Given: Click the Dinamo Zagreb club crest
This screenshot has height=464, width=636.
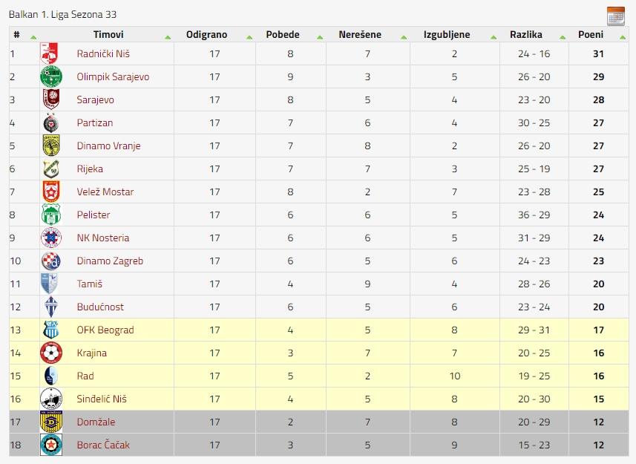Looking at the screenshot, I should [51, 261].
